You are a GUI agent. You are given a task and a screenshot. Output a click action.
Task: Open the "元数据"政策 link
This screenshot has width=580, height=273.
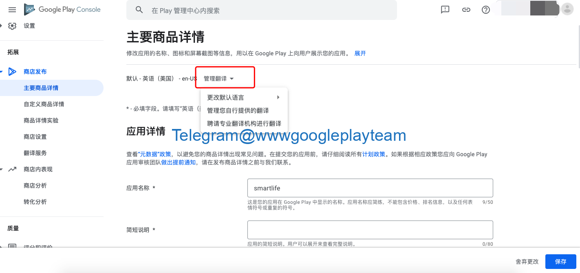pyautogui.click(x=154, y=154)
